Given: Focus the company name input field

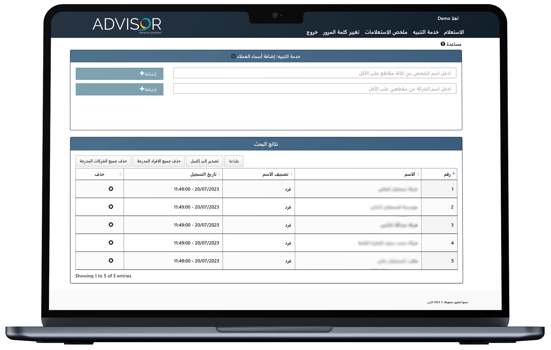Looking at the screenshot, I should click(315, 89).
